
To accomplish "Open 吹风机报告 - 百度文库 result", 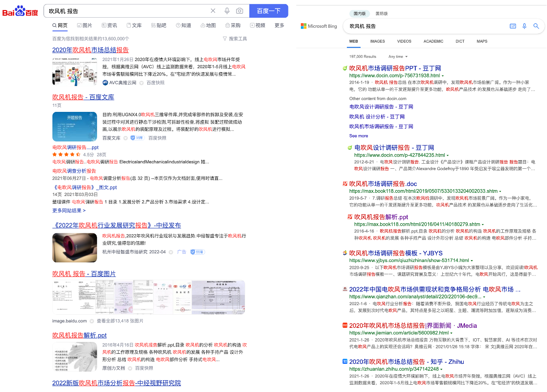I will 83,97.
